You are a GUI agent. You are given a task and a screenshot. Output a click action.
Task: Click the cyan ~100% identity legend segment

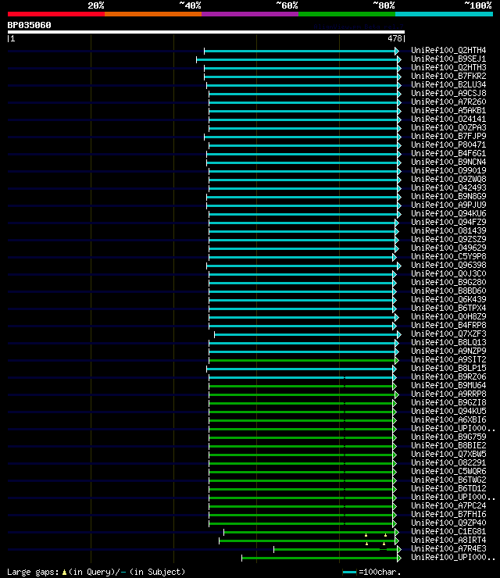point(444,14)
